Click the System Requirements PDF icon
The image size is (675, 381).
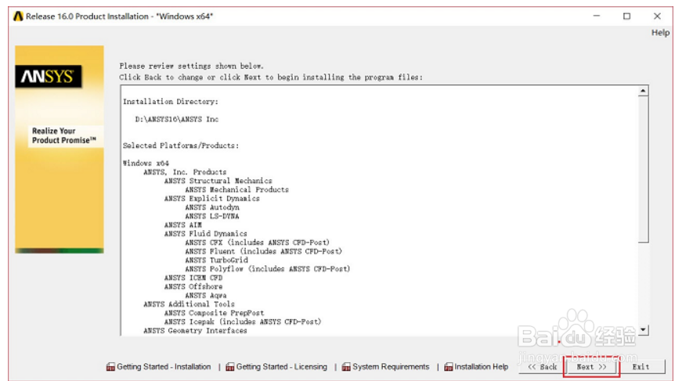click(346, 367)
